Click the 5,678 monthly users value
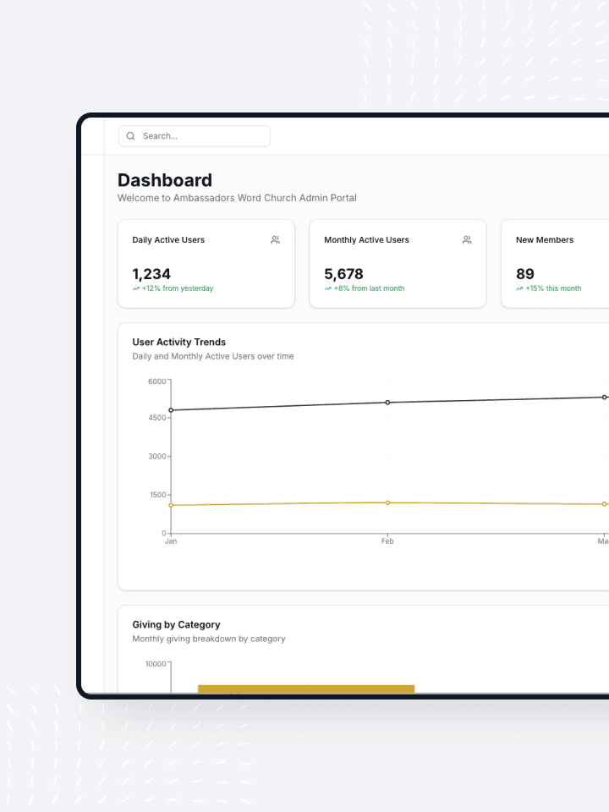The image size is (609, 812). pos(343,274)
